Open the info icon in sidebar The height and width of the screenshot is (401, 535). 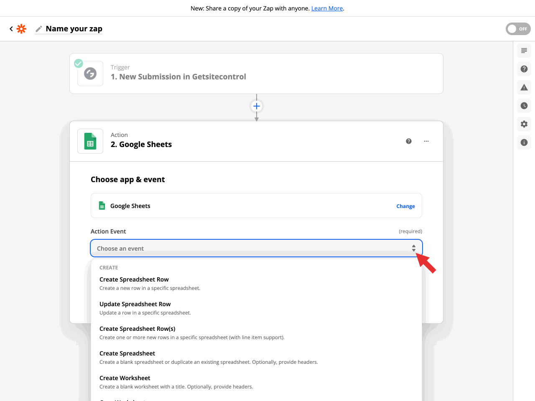click(524, 142)
